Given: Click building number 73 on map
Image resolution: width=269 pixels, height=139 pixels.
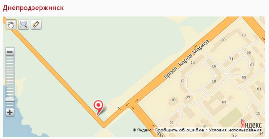Looking at the screenshot, I should click(243, 35).
